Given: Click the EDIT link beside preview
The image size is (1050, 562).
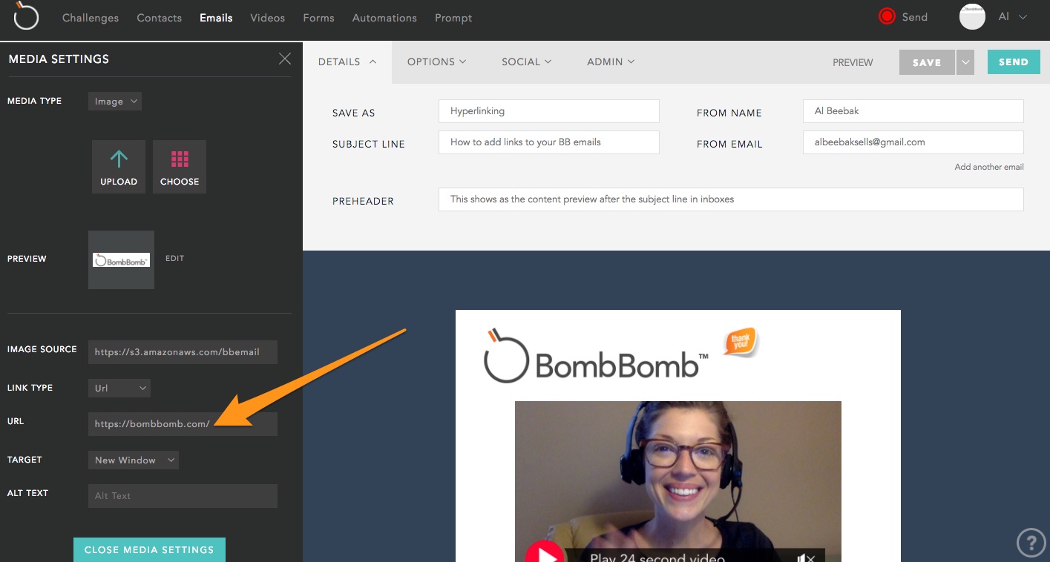Looking at the screenshot, I should [174, 259].
